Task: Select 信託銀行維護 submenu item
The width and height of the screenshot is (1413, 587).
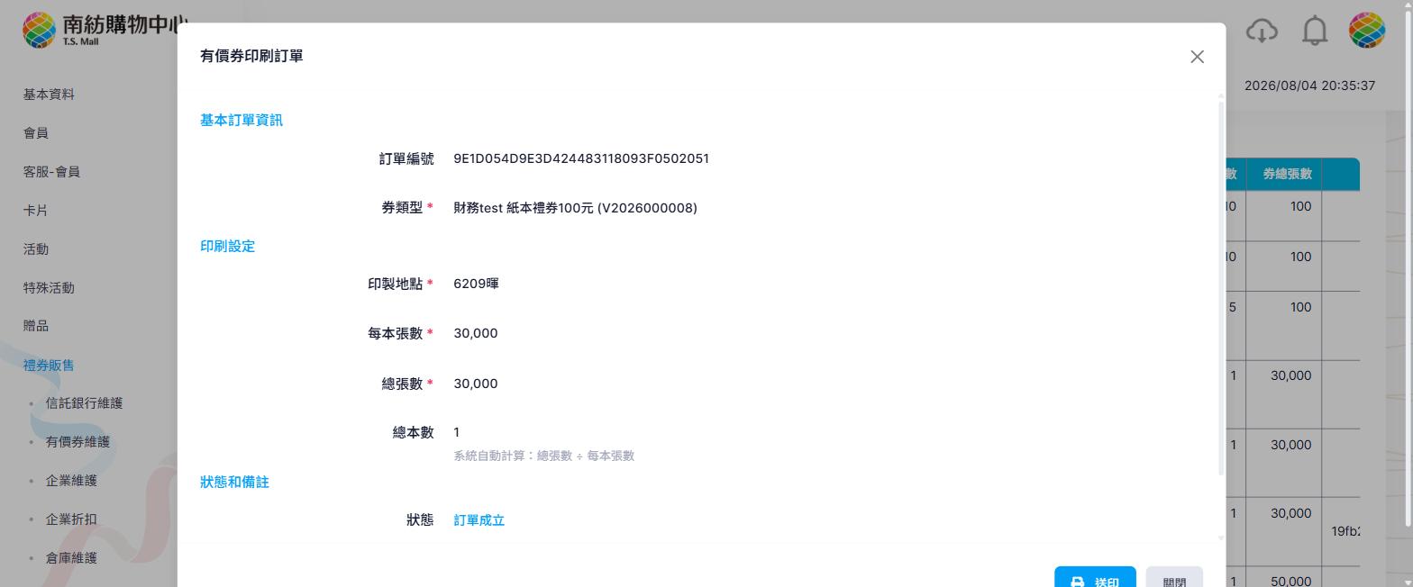Action: pos(84,403)
